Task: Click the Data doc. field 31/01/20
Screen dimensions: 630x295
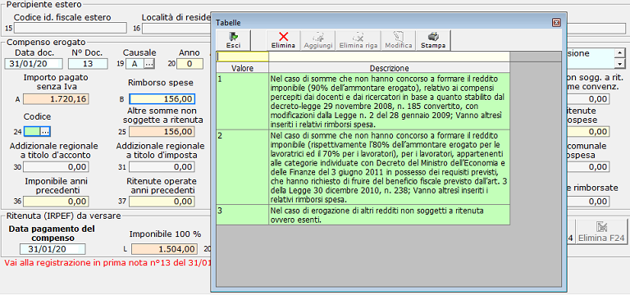Action: coord(34,63)
